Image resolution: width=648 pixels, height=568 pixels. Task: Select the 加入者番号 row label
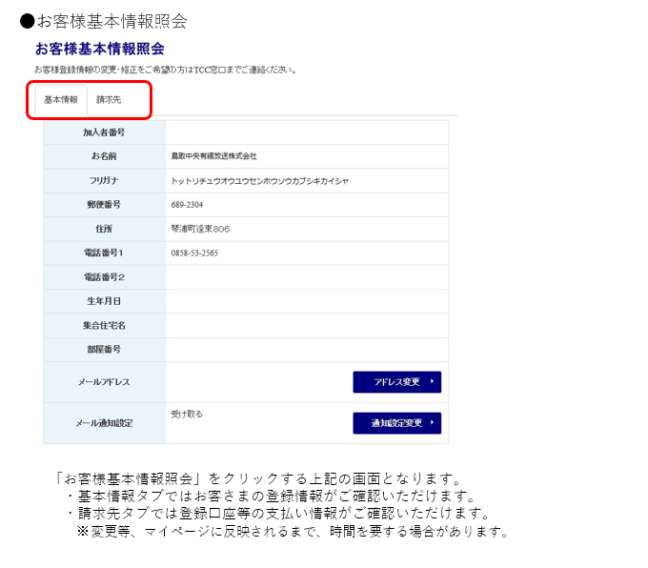click(104, 132)
